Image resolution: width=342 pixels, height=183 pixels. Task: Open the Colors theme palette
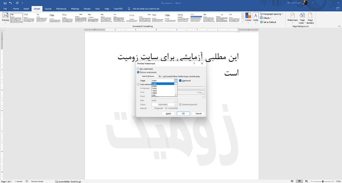point(248,18)
